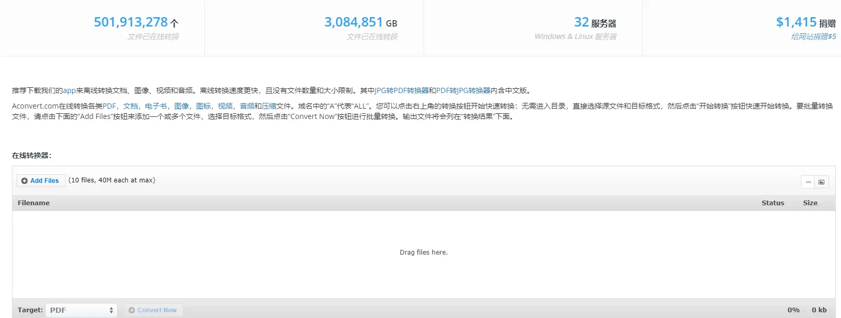Follow the app download link
This screenshot has height=318, width=841.
point(69,90)
